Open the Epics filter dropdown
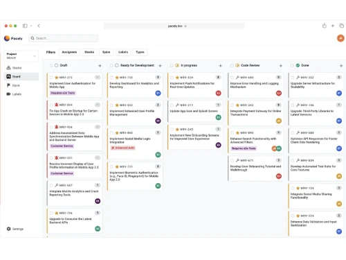The image size is (346, 260). click(107, 52)
